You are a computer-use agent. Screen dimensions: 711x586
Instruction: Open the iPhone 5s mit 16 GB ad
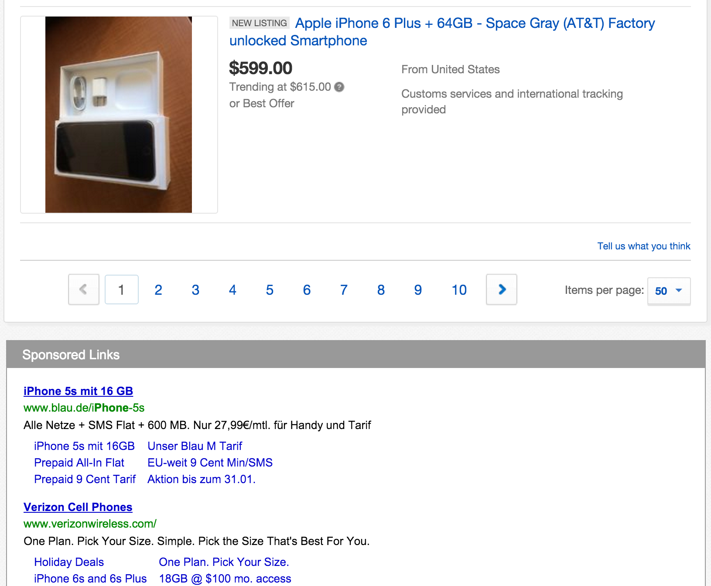point(78,391)
